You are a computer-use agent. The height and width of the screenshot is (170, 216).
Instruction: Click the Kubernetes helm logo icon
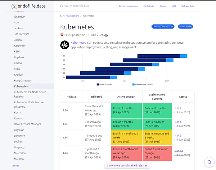pyautogui.click(x=64, y=45)
